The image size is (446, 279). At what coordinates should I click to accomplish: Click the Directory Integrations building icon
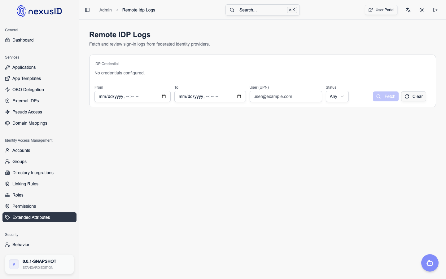[x=7, y=173]
